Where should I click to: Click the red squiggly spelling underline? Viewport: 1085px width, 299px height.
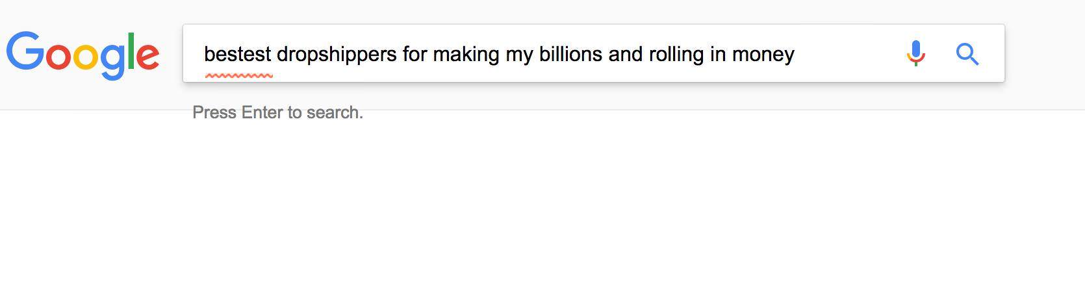tap(238, 76)
